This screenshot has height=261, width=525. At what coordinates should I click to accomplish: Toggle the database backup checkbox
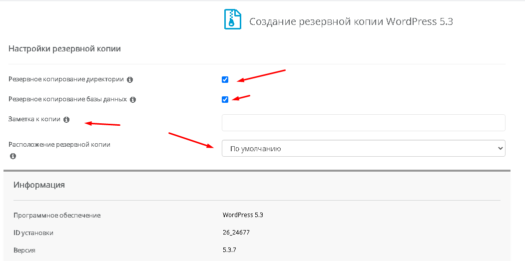tap(225, 99)
